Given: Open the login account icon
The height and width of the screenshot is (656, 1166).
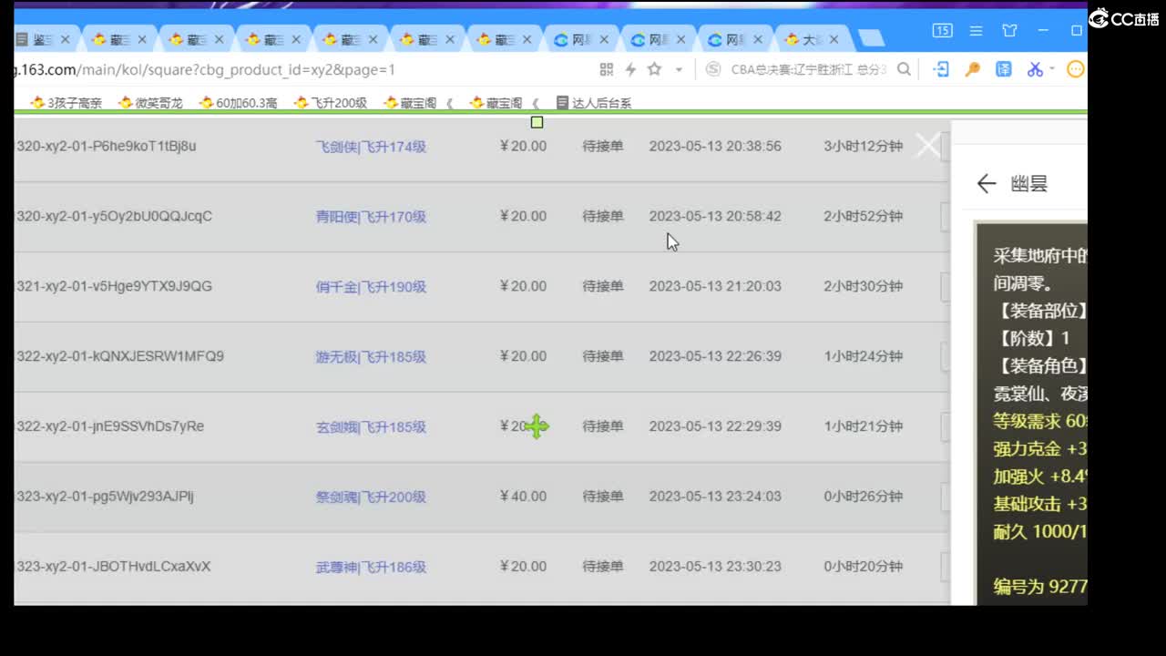Looking at the screenshot, I should tap(942, 69).
